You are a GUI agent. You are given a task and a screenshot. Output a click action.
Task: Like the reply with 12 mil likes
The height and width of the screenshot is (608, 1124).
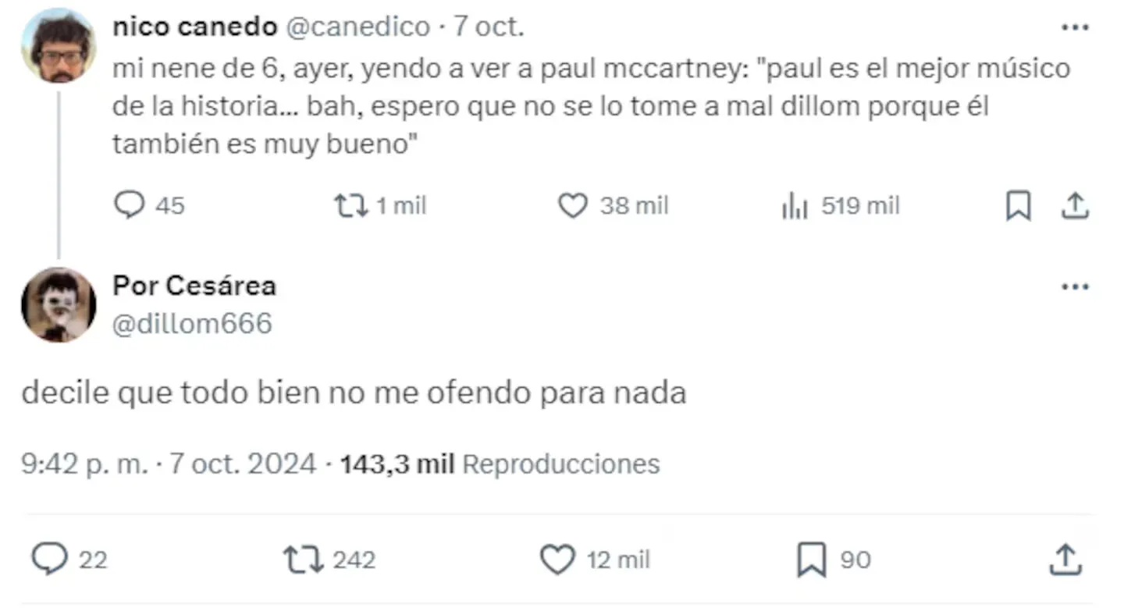tap(557, 560)
